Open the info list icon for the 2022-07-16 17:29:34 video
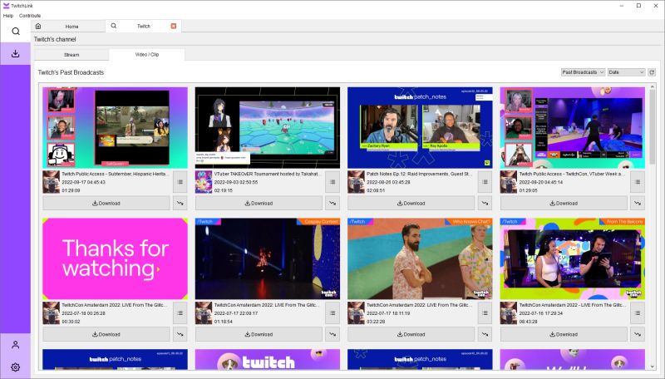 (x=638, y=313)
